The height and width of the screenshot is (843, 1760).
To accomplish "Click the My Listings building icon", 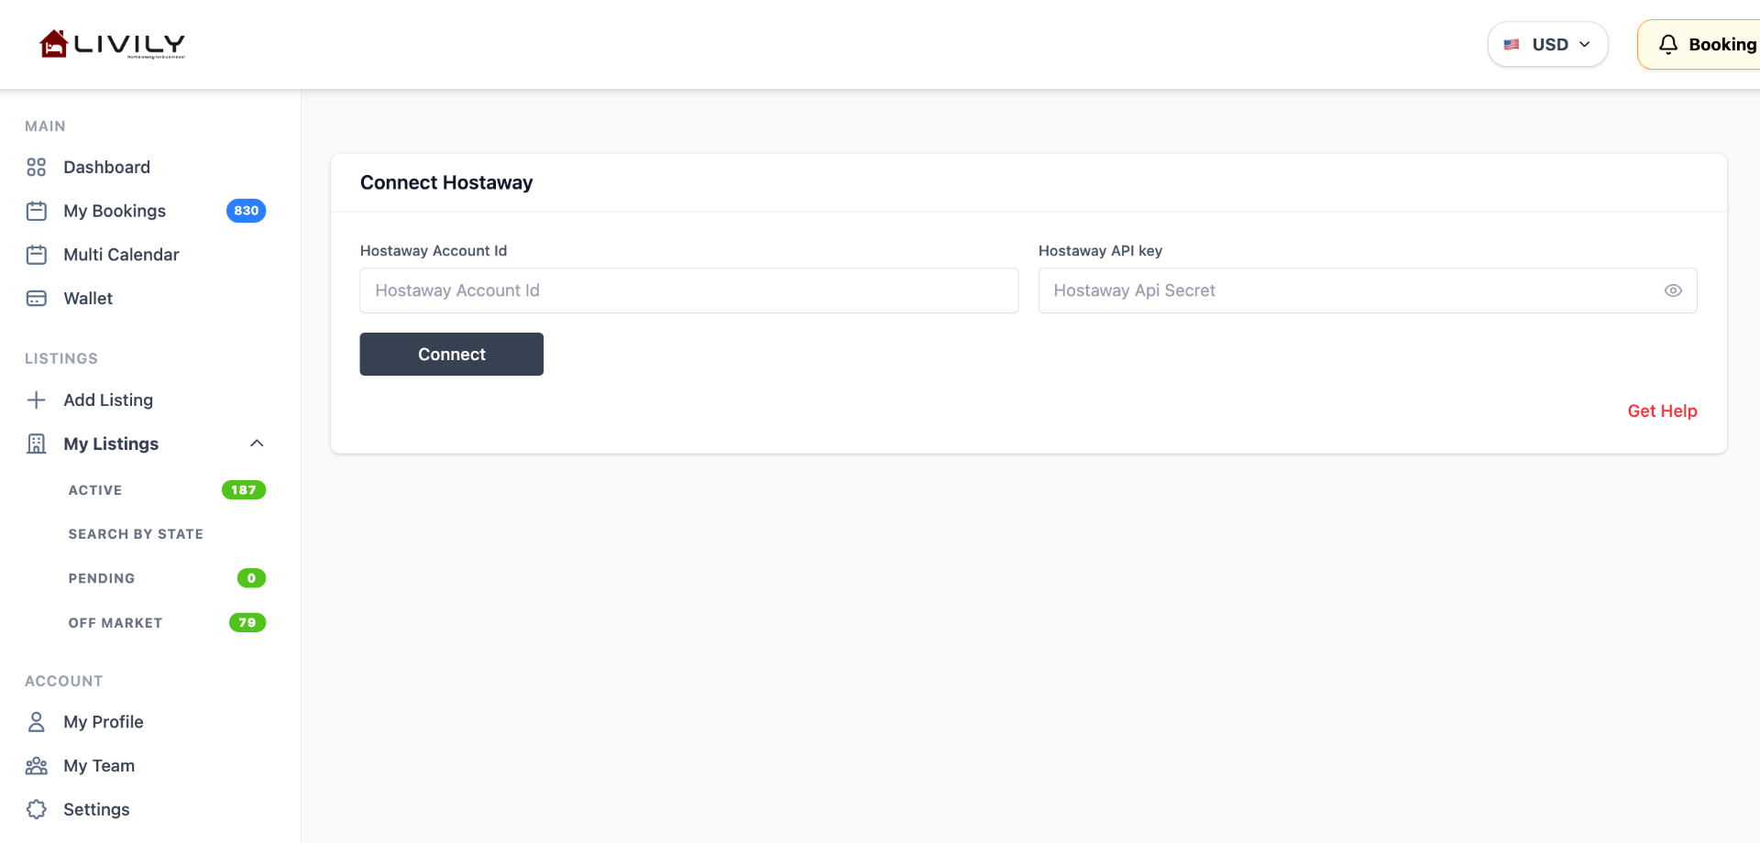I will click(x=37, y=443).
